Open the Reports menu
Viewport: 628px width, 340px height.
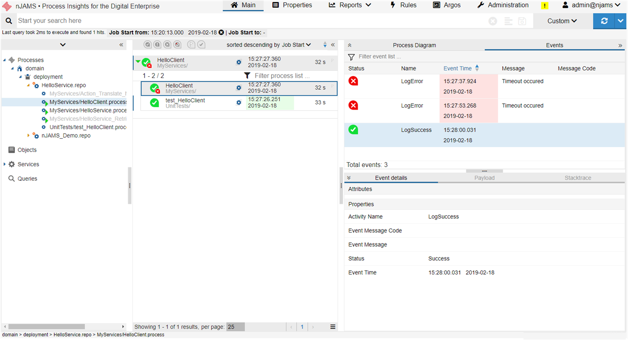coord(350,5)
